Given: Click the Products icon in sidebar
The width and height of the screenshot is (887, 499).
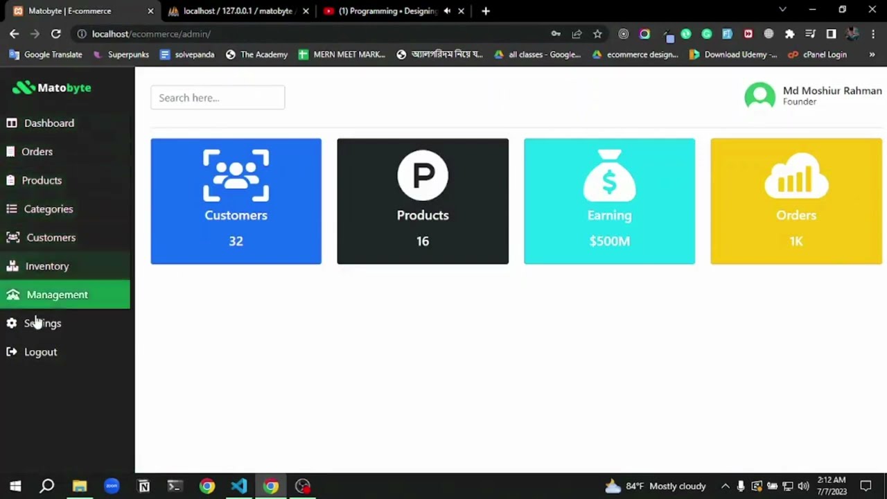Looking at the screenshot, I should click(x=10, y=180).
